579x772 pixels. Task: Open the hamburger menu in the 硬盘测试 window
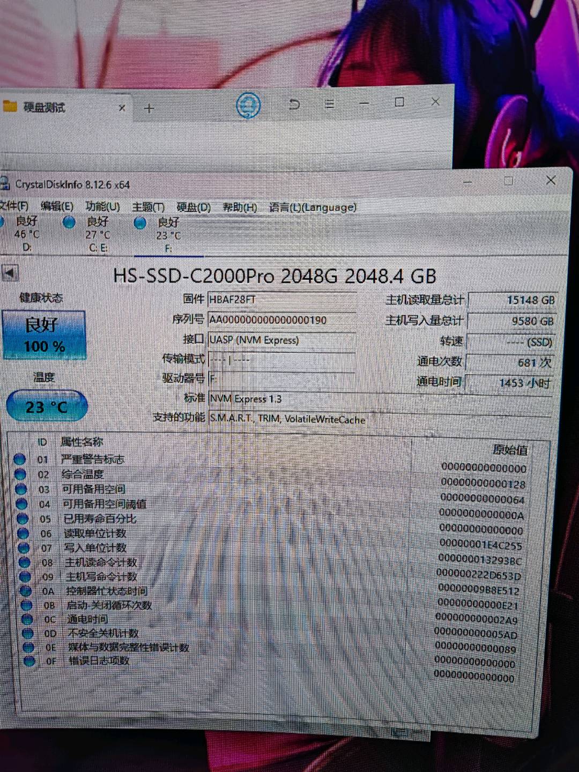329,103
